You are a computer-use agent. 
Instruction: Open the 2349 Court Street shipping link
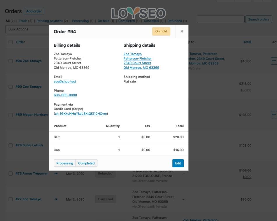(137, 63)
